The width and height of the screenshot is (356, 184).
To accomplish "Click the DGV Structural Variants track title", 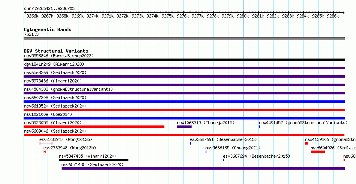I will (56, 51).
